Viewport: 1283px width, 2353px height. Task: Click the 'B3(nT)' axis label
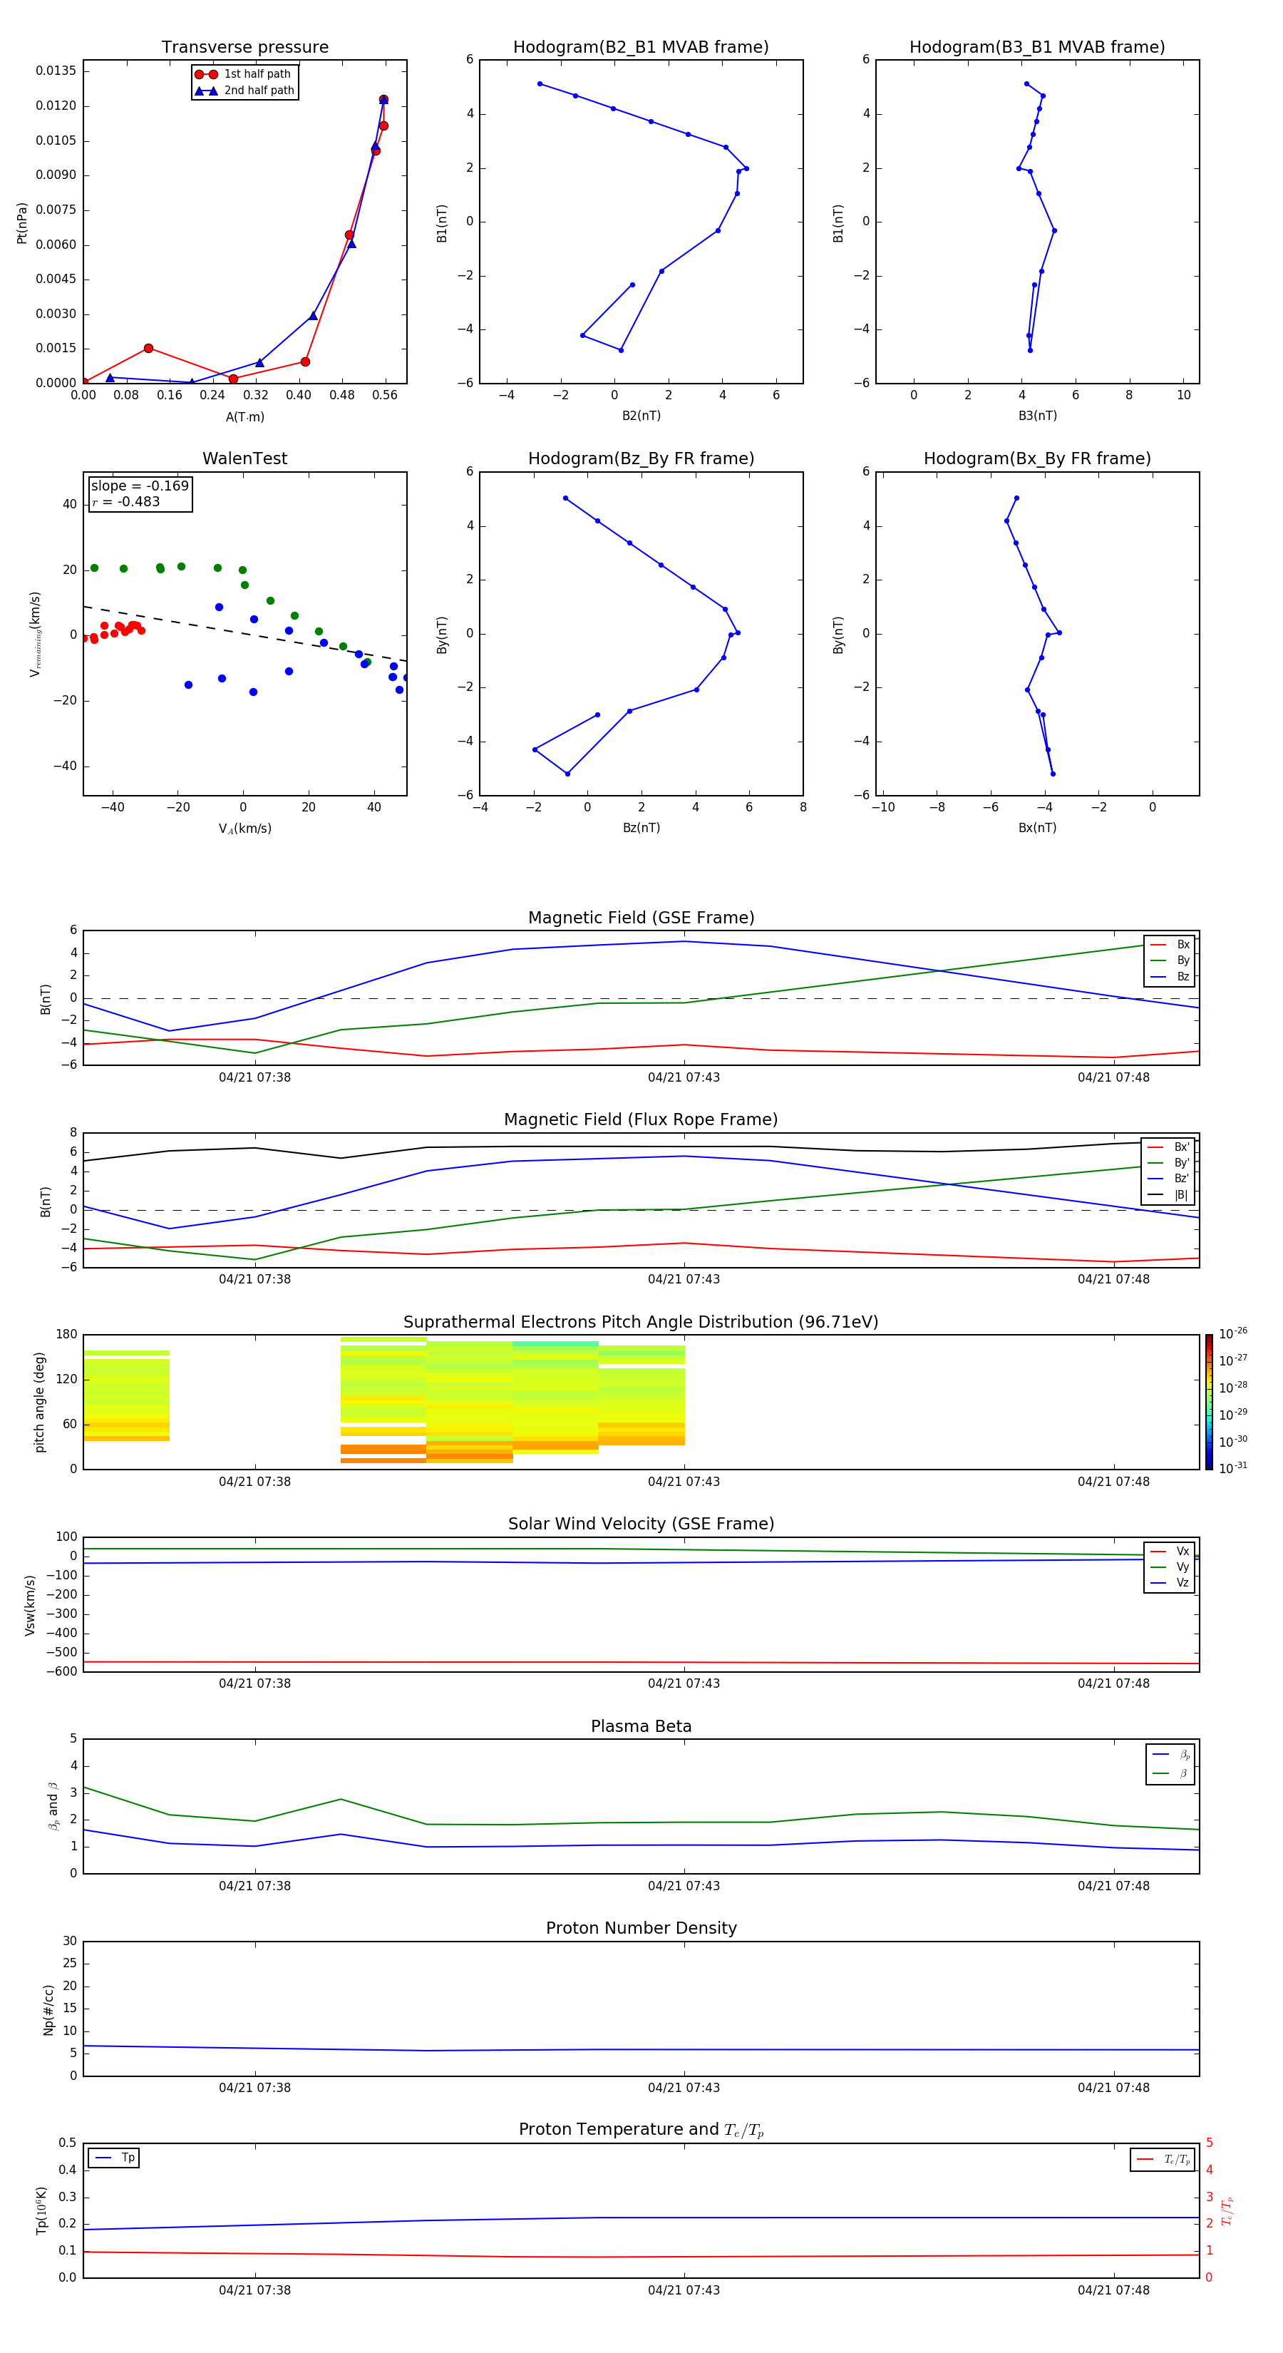(x=1037, y=416)
